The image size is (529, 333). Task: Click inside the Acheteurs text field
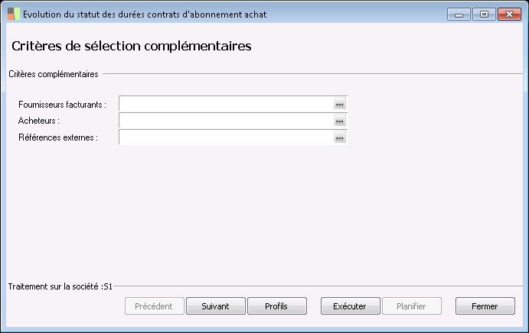[226, 121]
